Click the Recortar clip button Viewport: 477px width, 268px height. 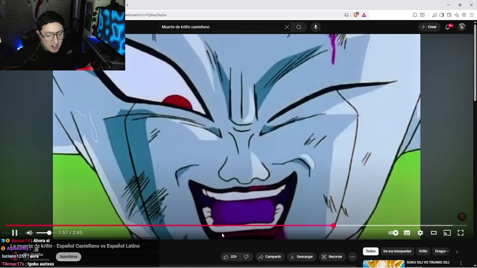click(332, 256)
